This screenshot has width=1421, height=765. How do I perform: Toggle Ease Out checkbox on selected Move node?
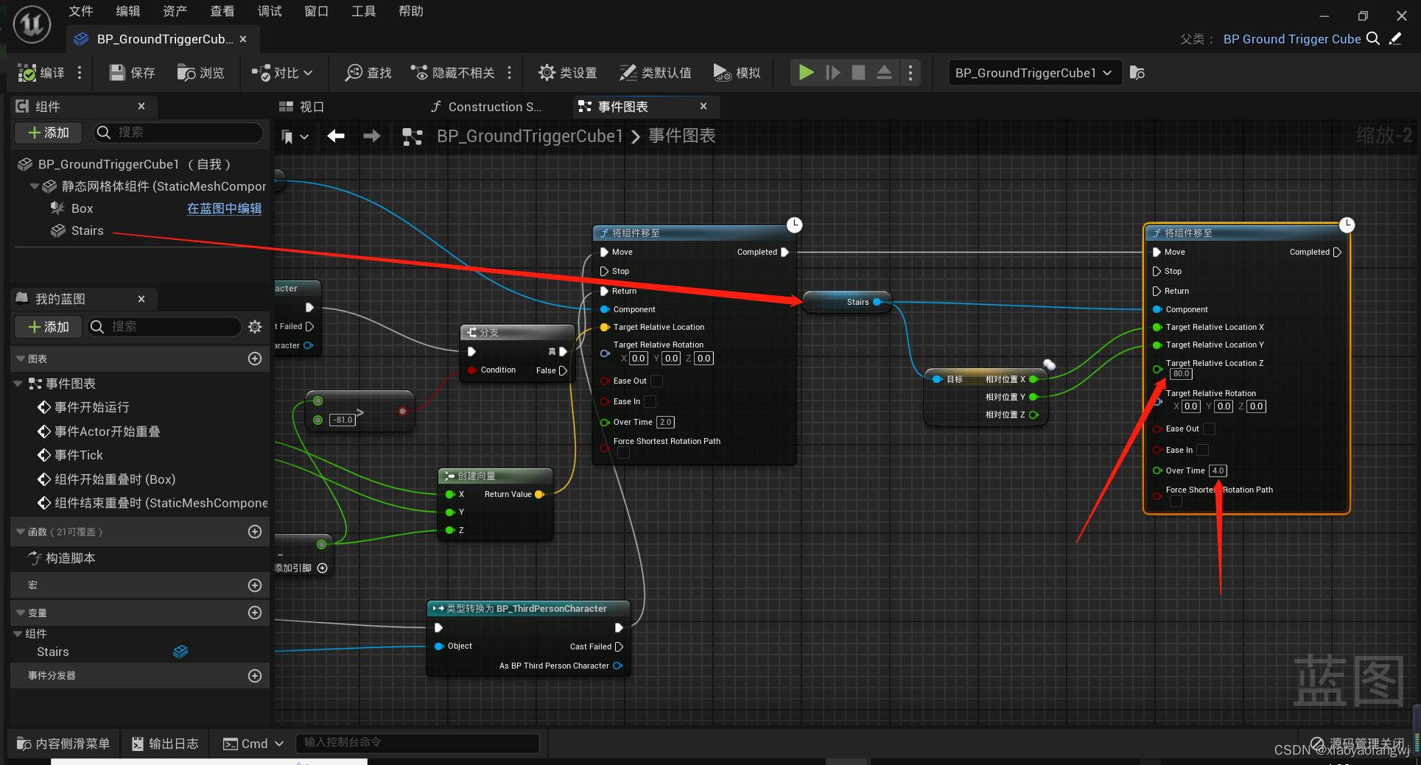pos(1210,429)
